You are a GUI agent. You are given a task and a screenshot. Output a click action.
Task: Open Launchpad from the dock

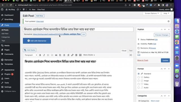pos(177,26)
